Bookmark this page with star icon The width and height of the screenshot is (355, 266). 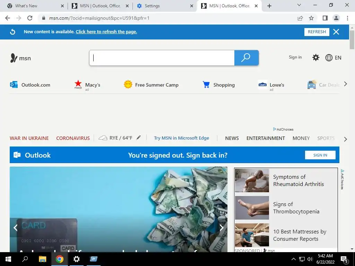[x=311, y=18]
